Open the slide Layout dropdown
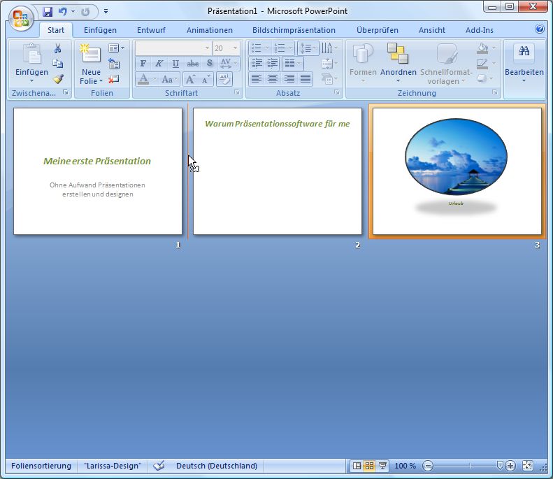This screenshot has height=479, width=553. pyautogui.click(x=116, y=48)
